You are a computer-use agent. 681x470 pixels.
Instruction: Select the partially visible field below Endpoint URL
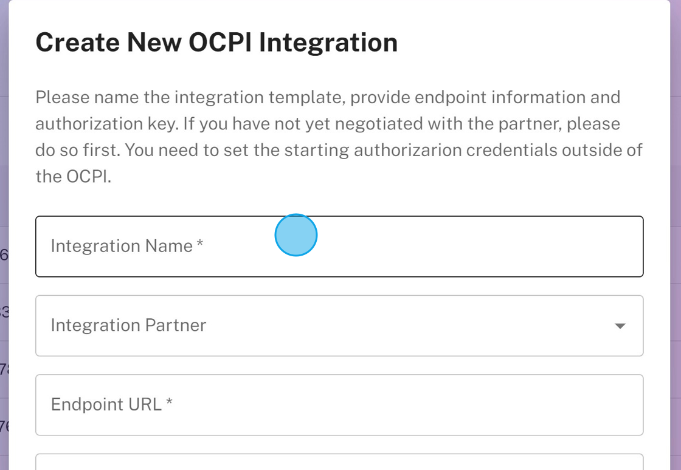(x=339, y=463)
